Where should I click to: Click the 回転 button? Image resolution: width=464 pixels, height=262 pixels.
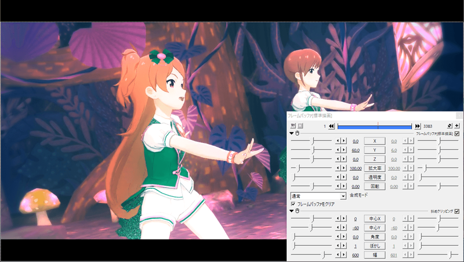(375, 186)
